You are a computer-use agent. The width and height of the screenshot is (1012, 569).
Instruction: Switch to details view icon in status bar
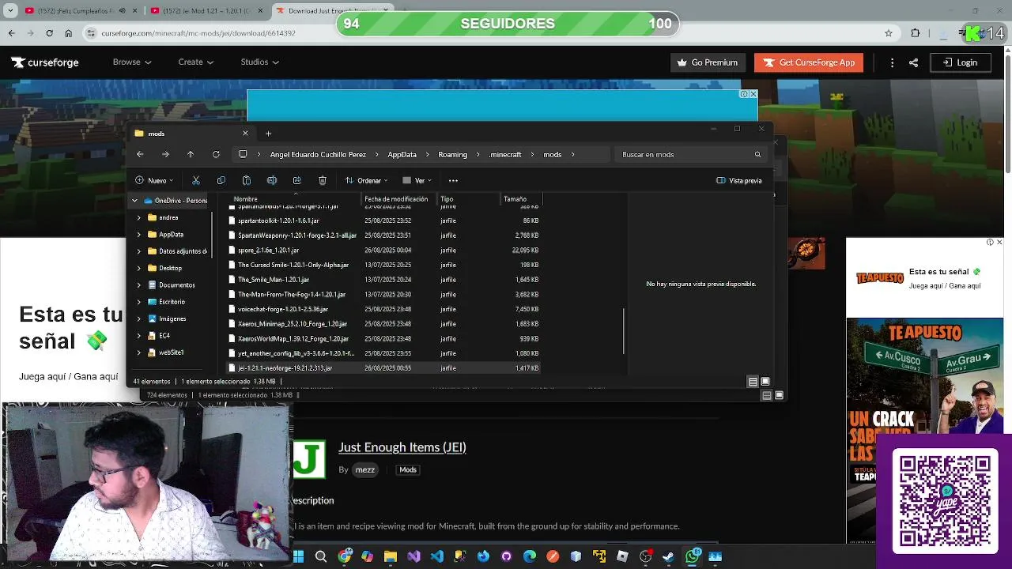point(753,382)
